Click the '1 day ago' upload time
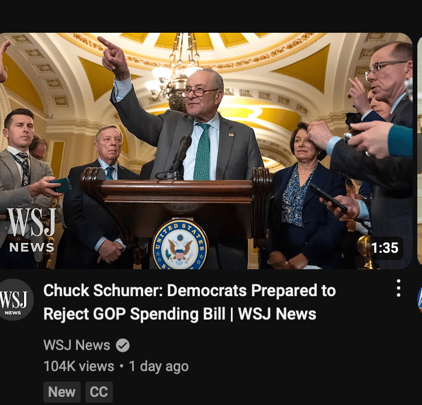 (x=159, y=366)
